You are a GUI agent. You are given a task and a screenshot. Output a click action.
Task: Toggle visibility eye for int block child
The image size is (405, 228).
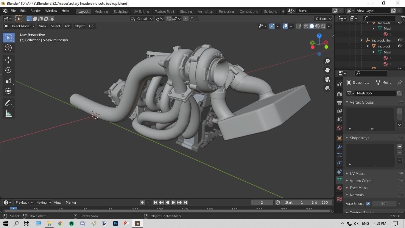tap(400, 46)
